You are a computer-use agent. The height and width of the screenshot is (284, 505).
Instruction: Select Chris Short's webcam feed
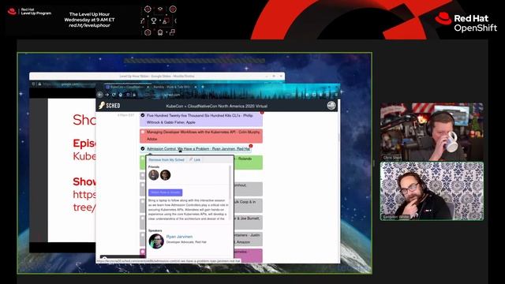click(432, 132)
